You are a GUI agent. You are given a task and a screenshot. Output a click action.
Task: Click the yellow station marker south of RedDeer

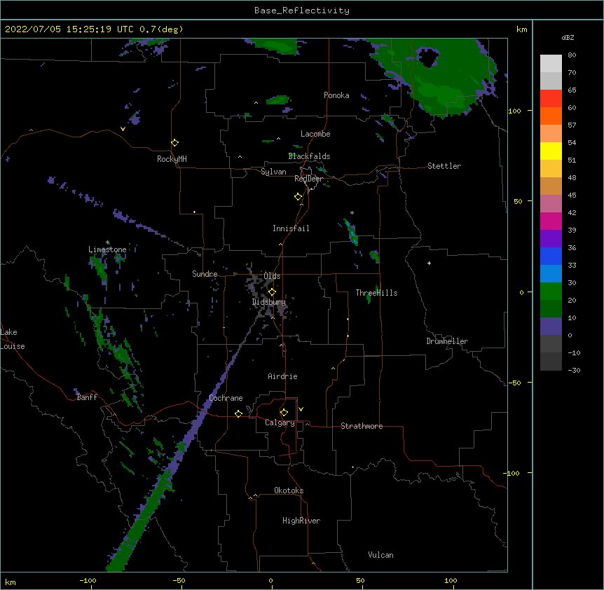pyautogui.click(x=298, y=197)
